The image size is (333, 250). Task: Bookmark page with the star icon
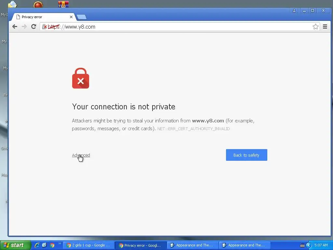(x=315, y=27)
